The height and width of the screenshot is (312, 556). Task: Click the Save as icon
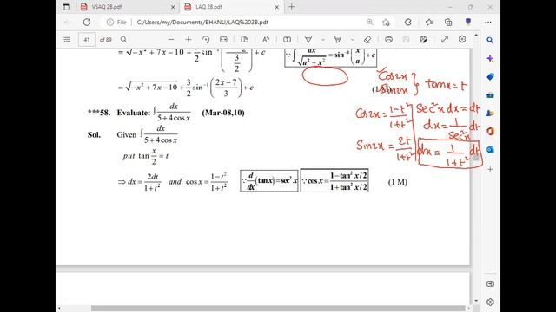pos(423,40)
